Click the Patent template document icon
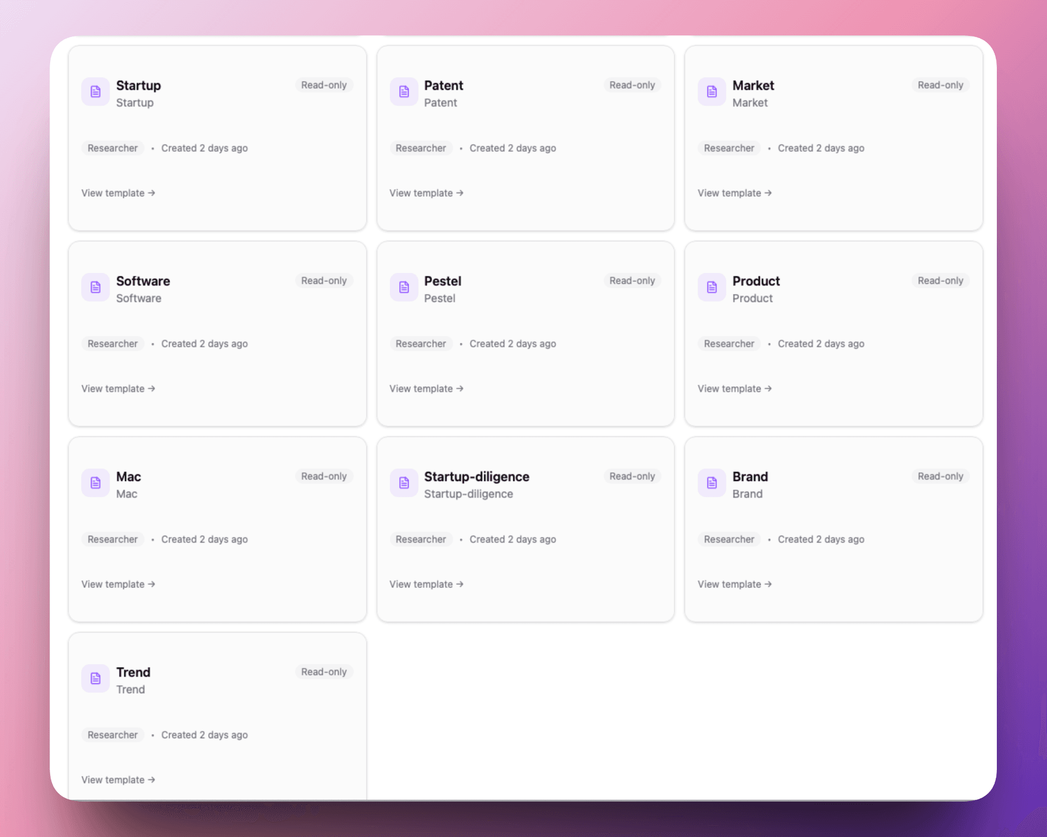The height and width of the screenshot is (837, 1047). [404, 92]
